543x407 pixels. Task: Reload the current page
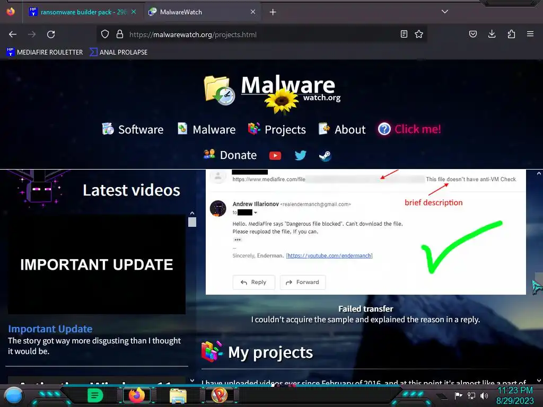tap(51, 34)
